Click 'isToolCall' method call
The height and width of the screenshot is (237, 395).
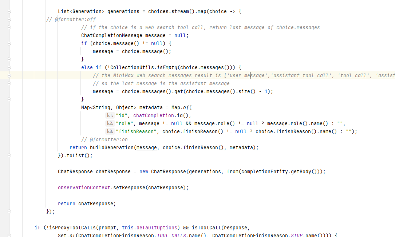pyautogui.click(x=206, y=228)
